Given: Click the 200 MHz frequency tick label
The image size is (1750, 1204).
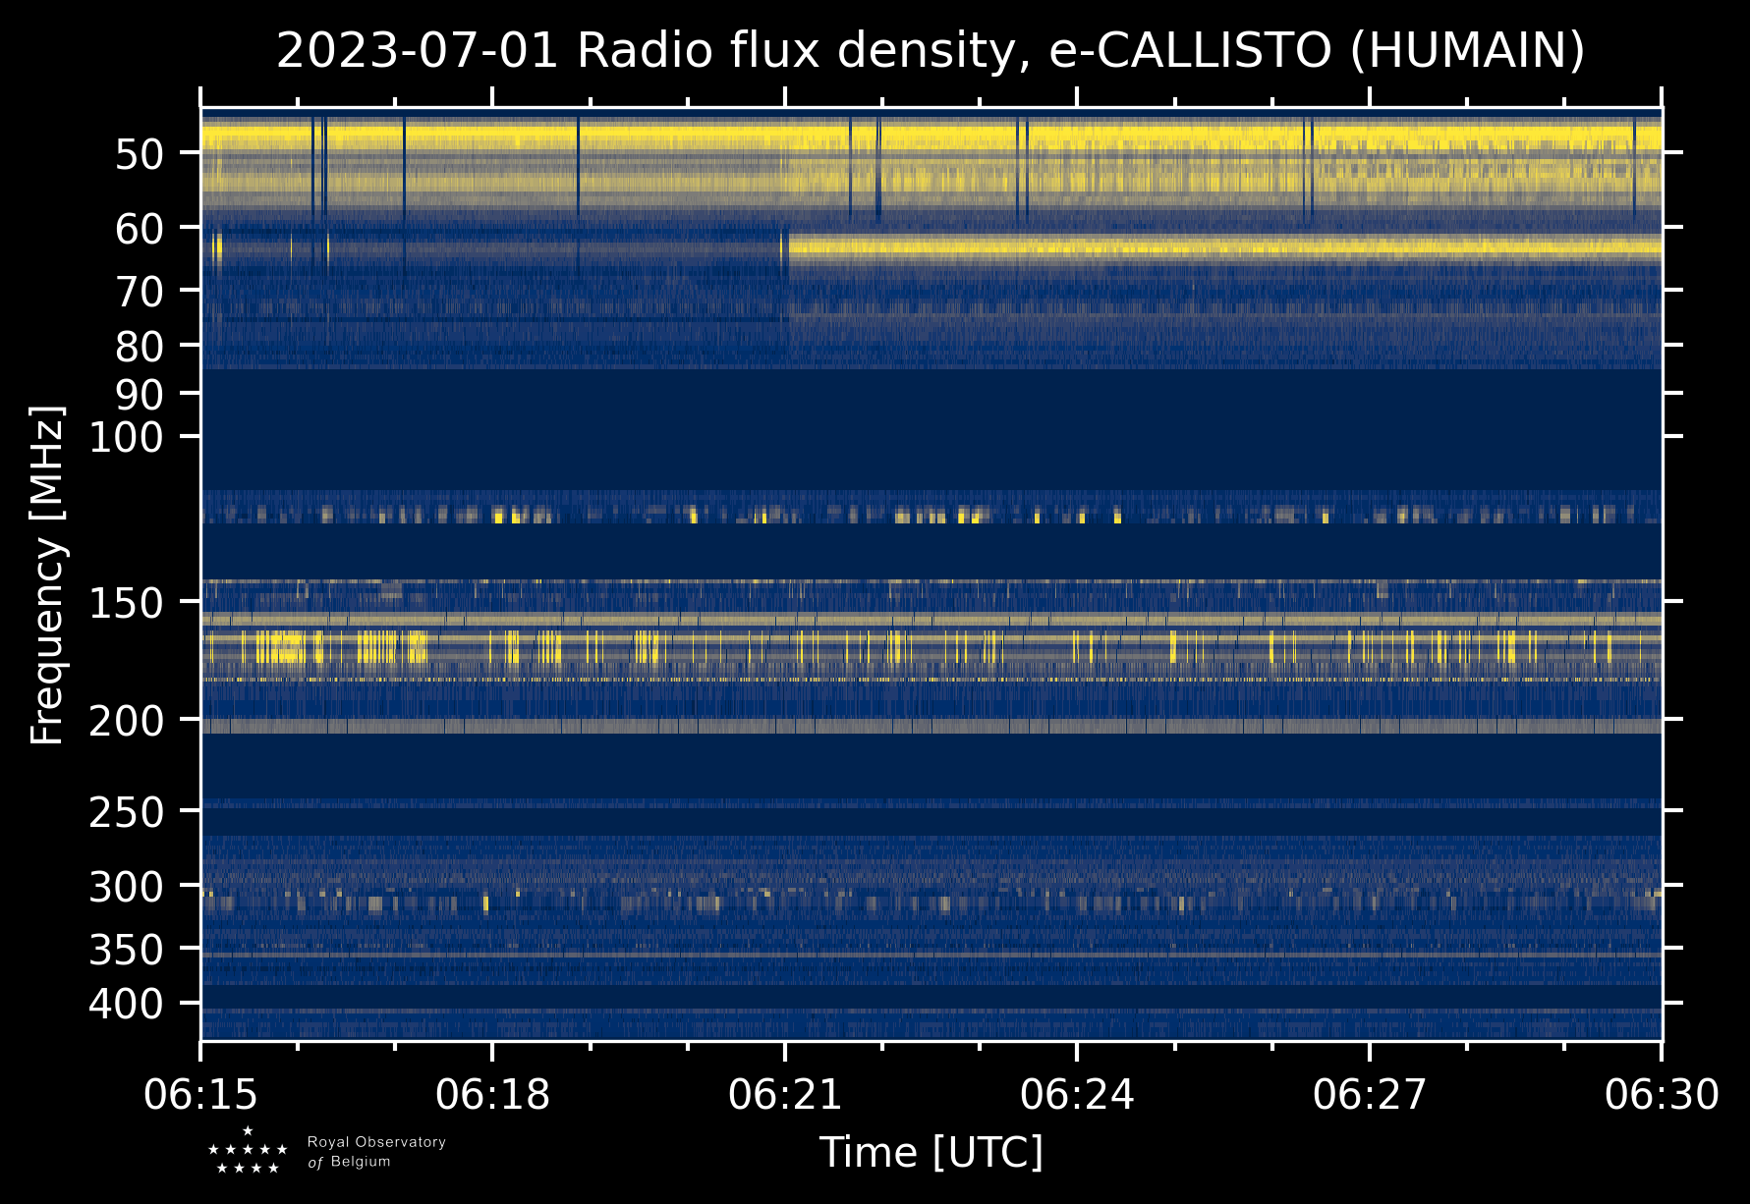Looking at the screenshot, I should tap(126, 722).
